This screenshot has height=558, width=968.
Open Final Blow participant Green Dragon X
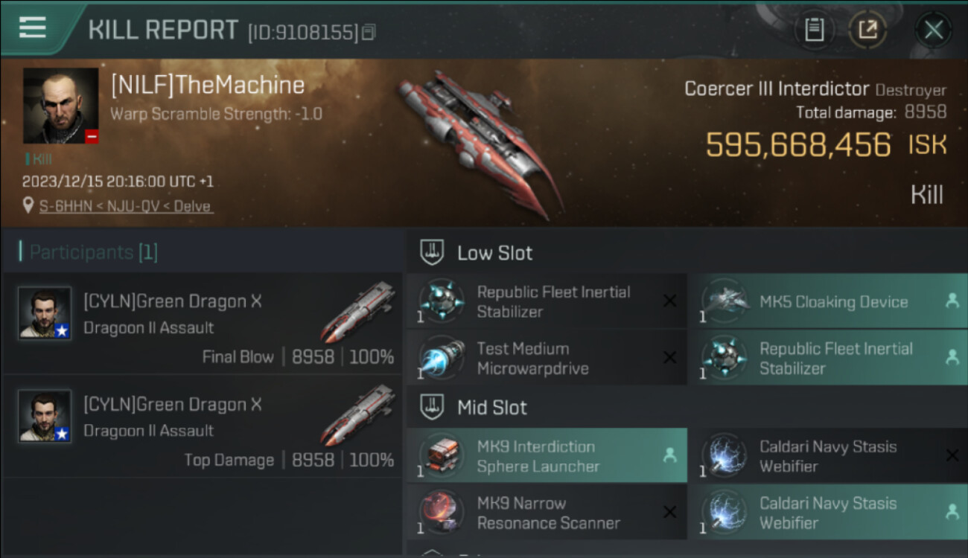click(x=203, y=323)
